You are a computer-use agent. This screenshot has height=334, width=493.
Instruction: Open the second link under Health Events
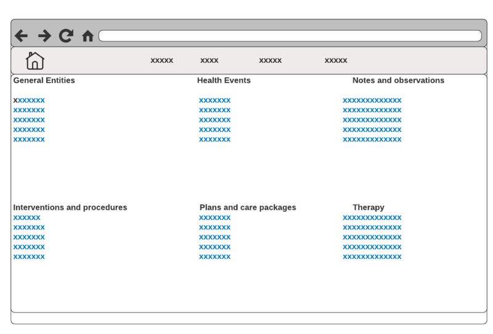(x=214, y=110)
